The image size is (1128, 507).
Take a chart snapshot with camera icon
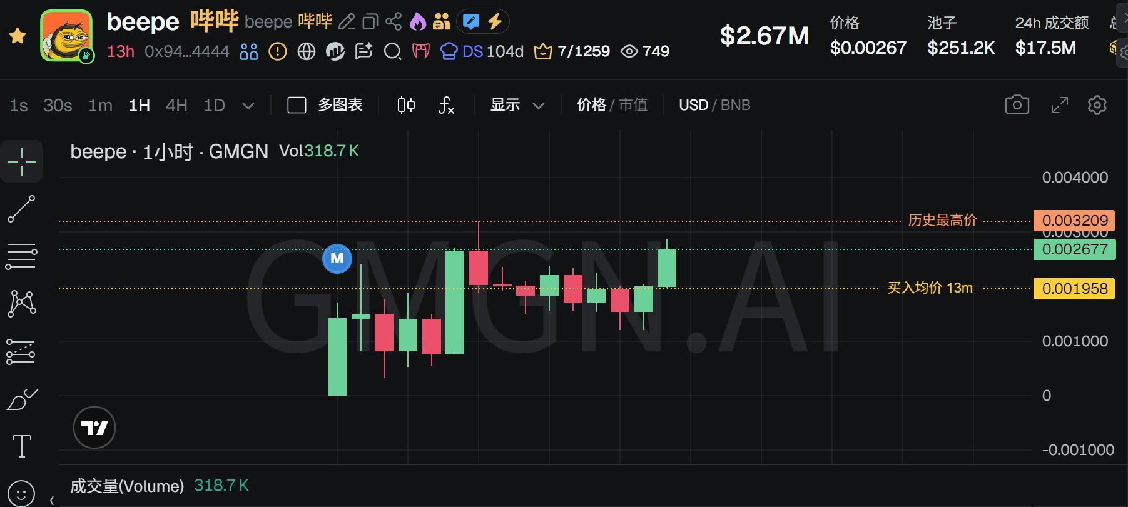[x=1017, y=104]
